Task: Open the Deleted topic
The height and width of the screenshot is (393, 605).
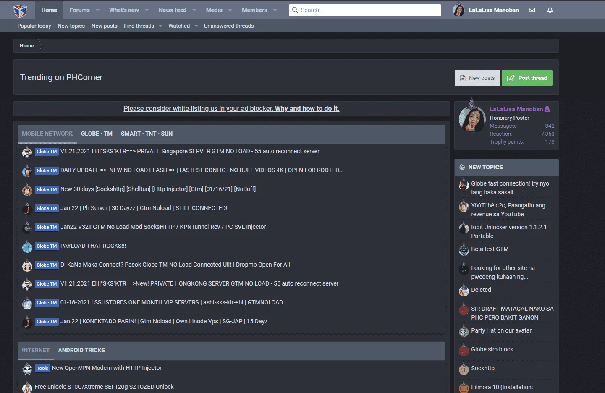Action: click(481, 290)
